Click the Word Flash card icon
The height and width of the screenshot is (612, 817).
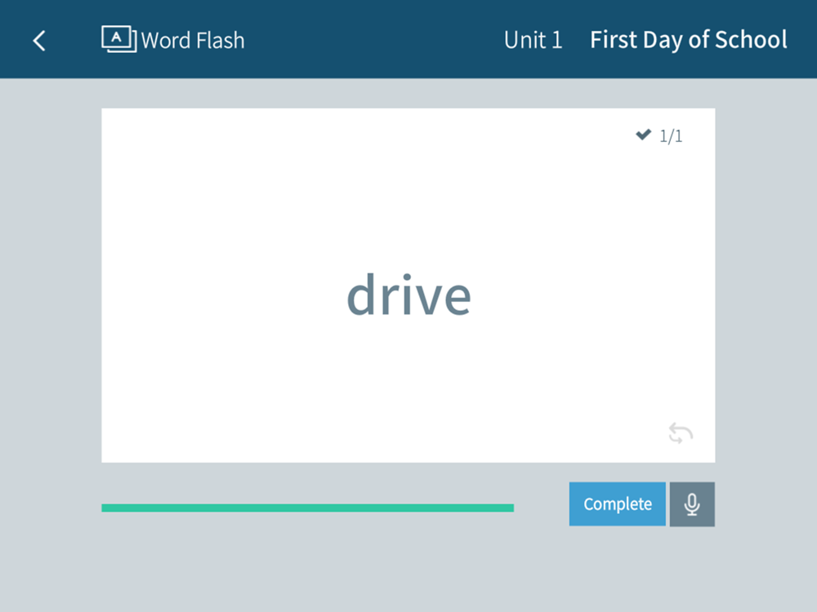tap(118, 39)
